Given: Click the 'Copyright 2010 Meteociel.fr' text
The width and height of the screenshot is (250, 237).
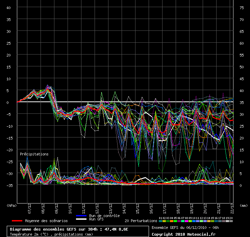Looking at the screenshot, I should 183,234.
